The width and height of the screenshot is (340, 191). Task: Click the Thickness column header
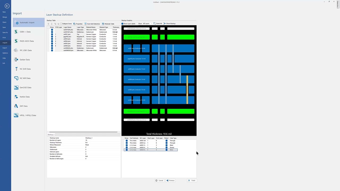pyautogui.click(x=116, y=27)
